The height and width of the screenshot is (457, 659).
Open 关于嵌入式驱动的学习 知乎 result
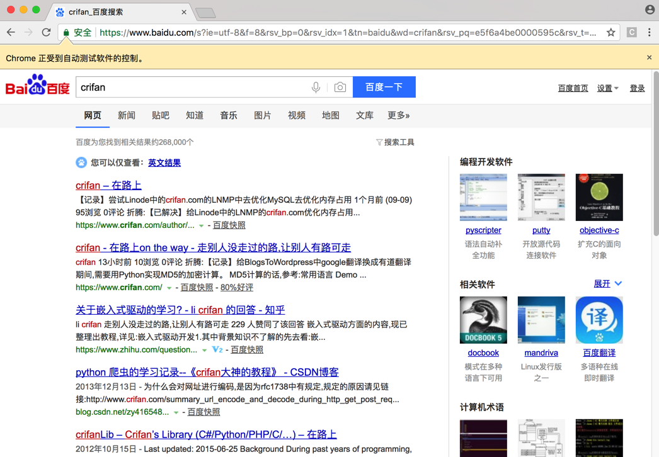[x=180, y=310]
